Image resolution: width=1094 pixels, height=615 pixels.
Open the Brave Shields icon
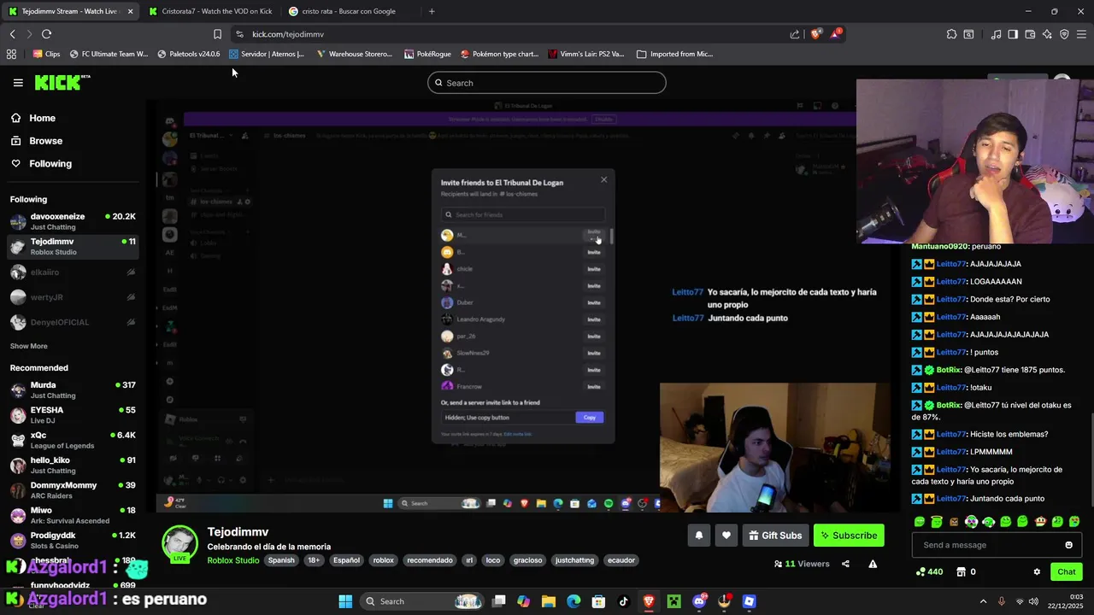pyautogui.click(x=815, y=34)
